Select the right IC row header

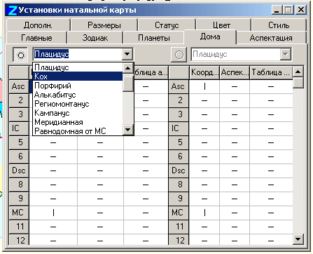pyautogui.click(x=179, y=128)
